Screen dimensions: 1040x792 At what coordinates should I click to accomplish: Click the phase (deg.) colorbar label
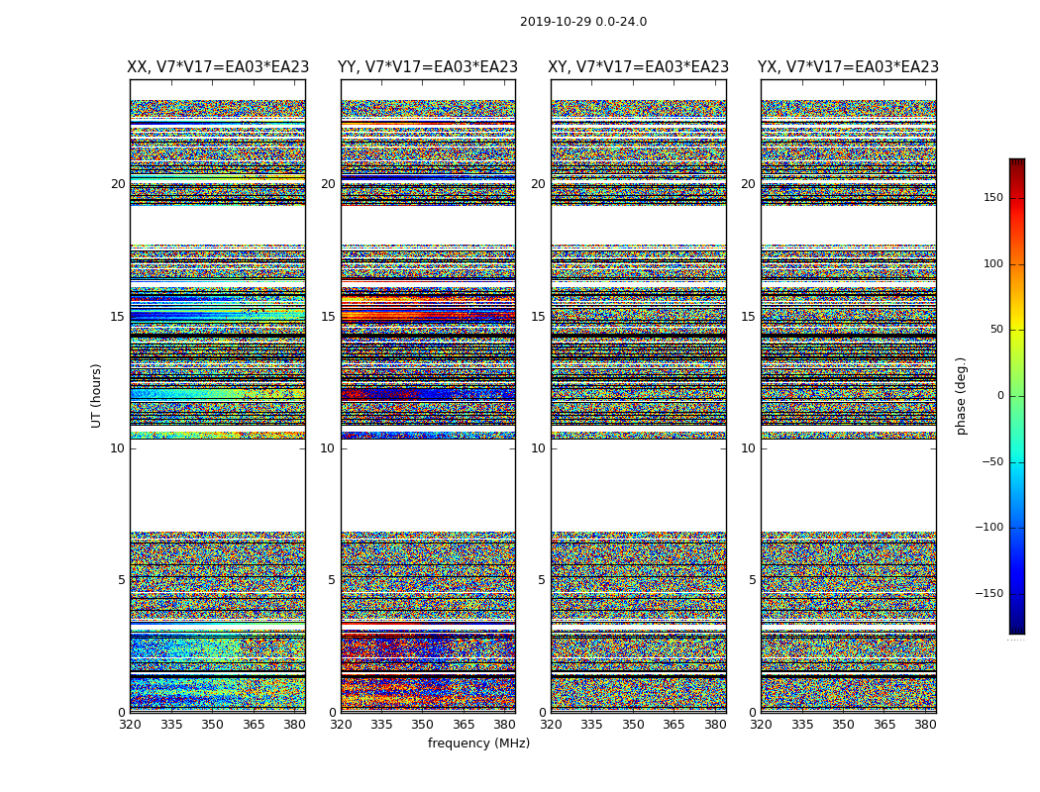pyautogui.click(x=961, y=396)
